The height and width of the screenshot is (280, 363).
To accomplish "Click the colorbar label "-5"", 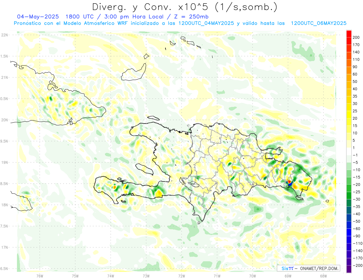I will (x=355, y=163).
